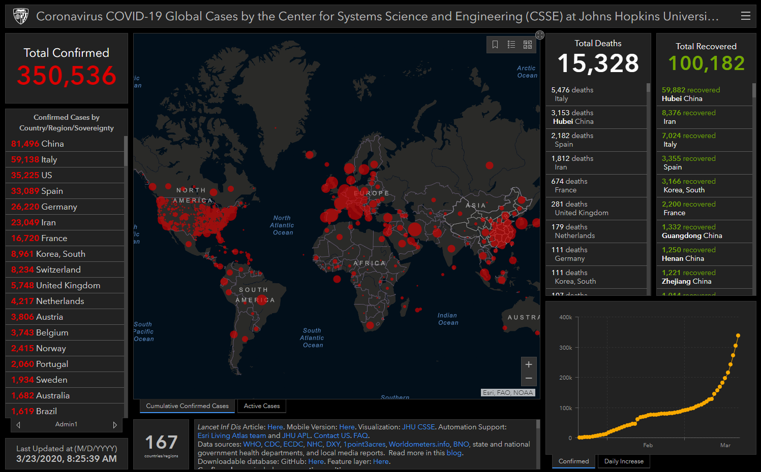Show the map legend list icon
761x472 pixels.
coord(511,45)
